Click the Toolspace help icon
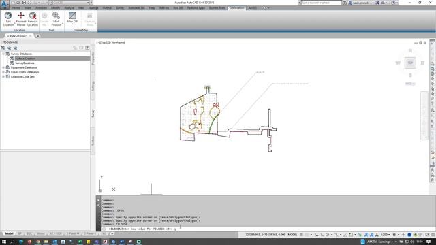 coord(87,48)
